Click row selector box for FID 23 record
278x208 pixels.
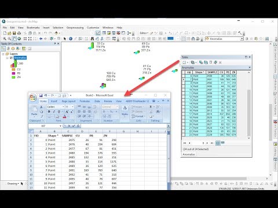pyautogui.click(x=184, y=135)
